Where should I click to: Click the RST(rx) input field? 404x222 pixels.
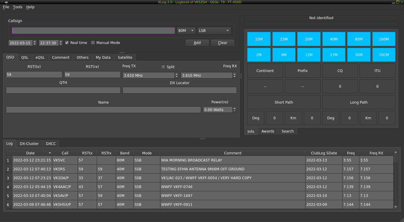click(92, 75)
